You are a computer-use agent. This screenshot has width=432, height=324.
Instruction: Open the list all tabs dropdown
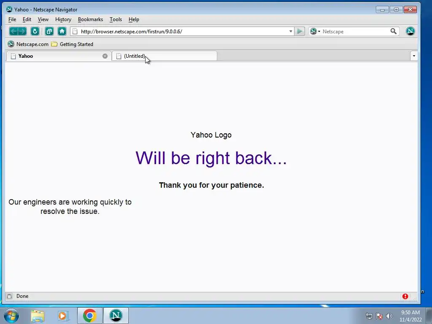point(414,56)
